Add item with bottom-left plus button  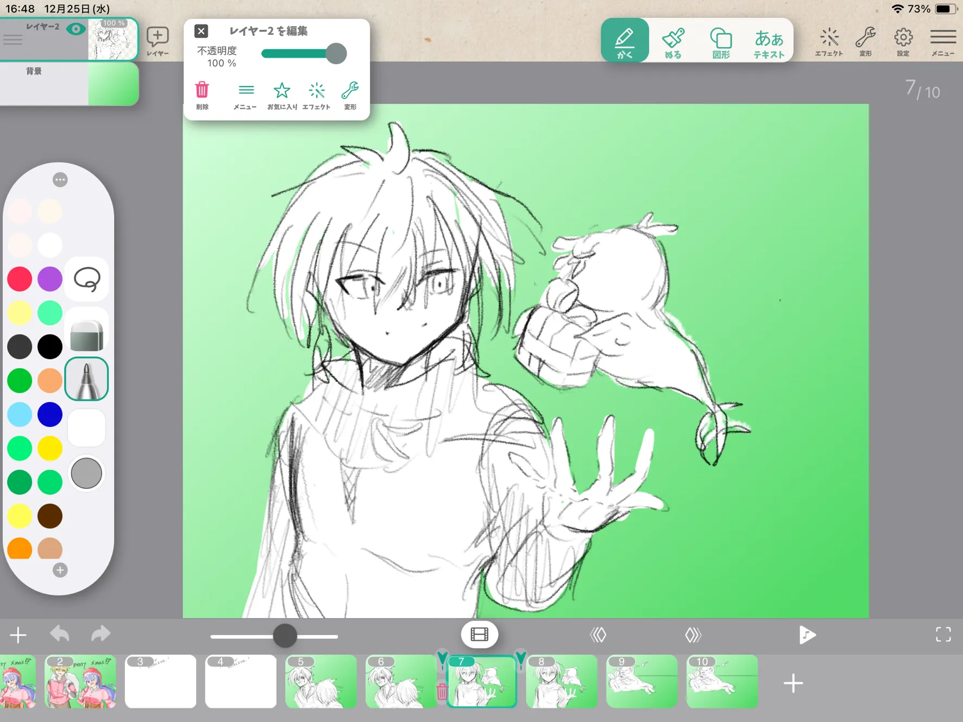pyautogui.click(x=18, y=635)
